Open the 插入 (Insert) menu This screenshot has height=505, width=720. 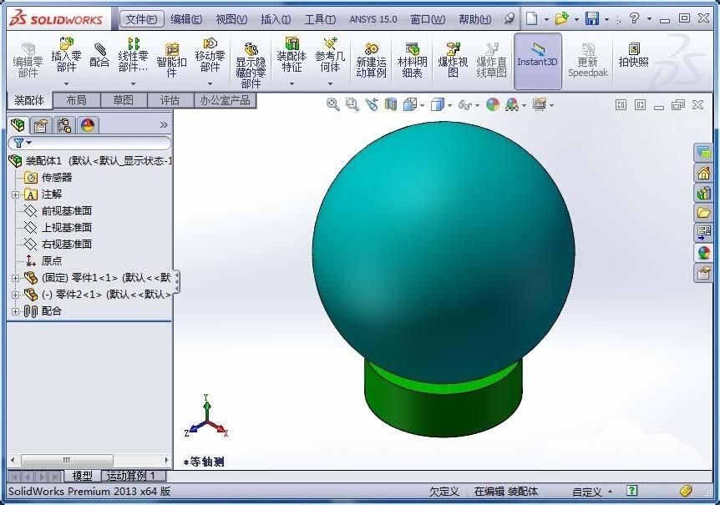[276, 18]
